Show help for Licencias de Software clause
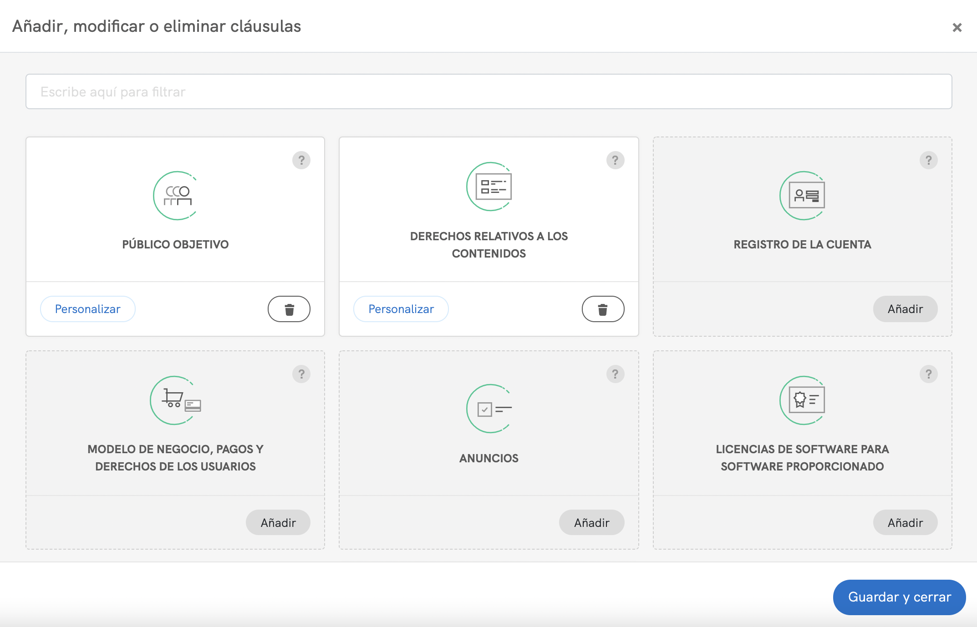The width and height of the screenshot is (977, 627). click(x=929, y=374)
